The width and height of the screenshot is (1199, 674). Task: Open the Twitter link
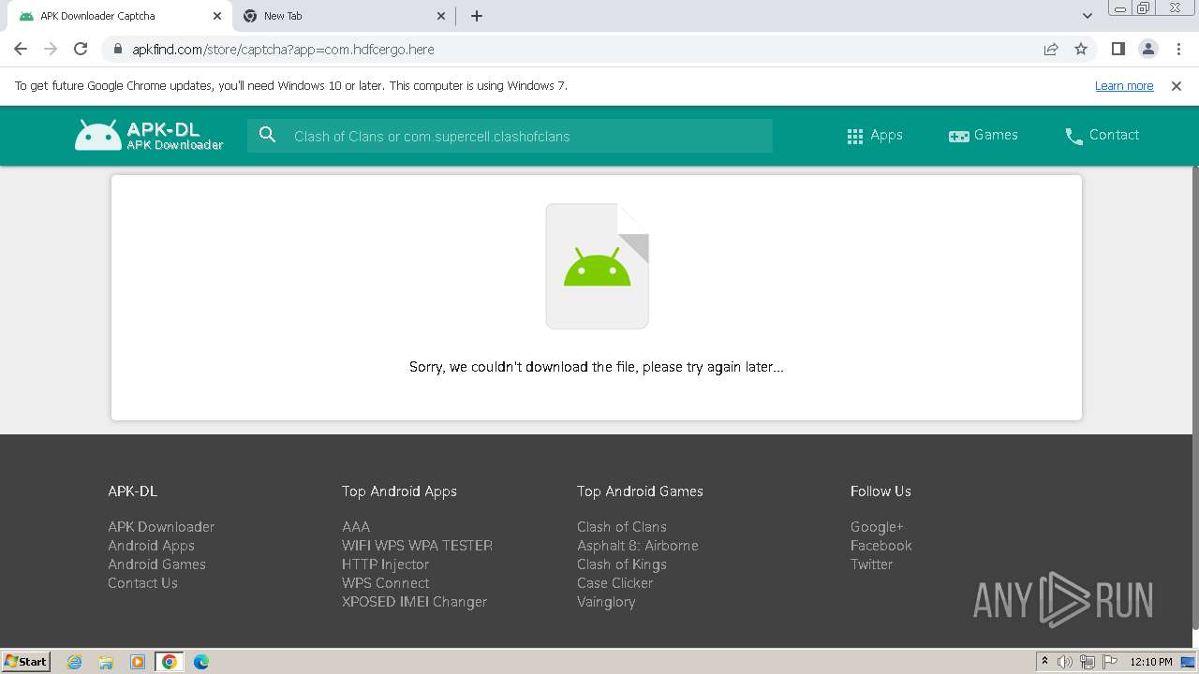(x=871, y=564)
